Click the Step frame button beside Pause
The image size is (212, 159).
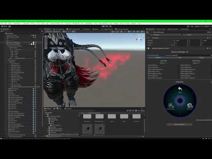pos(110,26)
